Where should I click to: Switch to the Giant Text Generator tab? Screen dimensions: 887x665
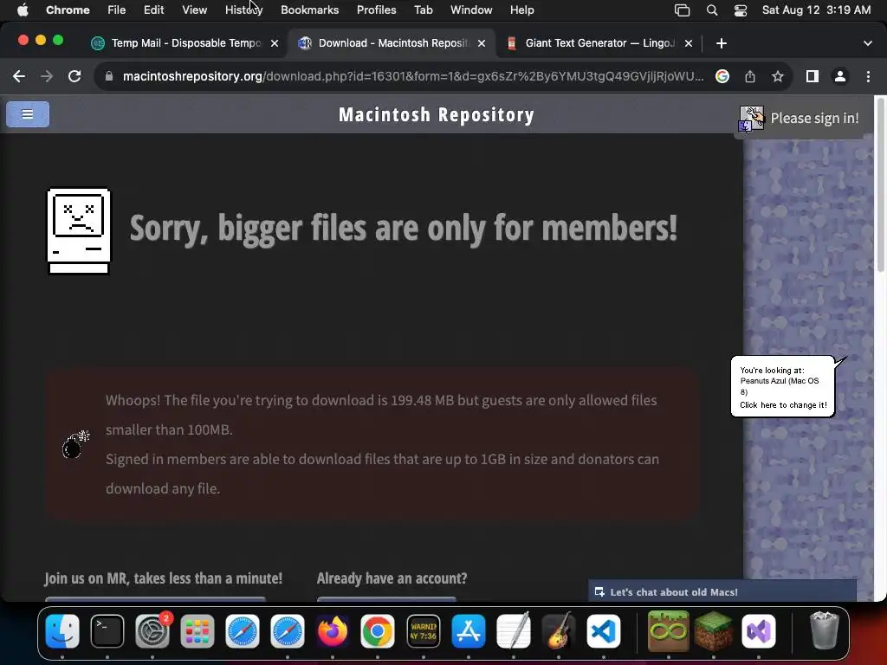[x=599, y=43]
